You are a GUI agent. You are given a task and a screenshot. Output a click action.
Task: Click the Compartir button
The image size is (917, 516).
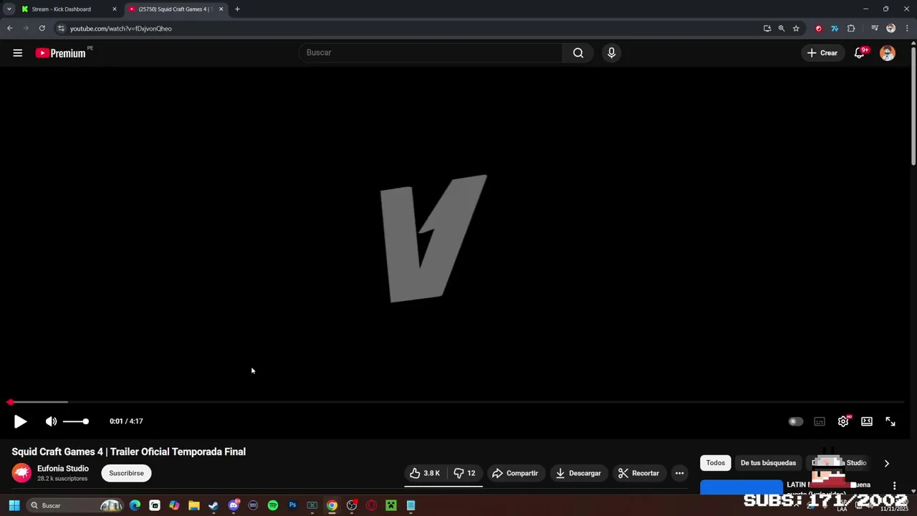(x=515, y=473)
